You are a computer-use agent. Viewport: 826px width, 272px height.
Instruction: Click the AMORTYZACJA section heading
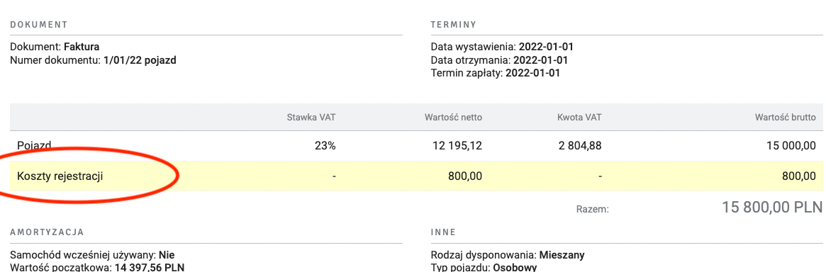point(46,232)
